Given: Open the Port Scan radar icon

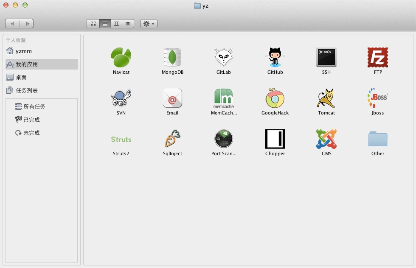Looking at the screenshot, I should coord(224,139).
